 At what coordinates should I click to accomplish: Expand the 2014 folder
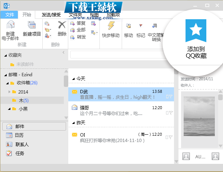[x=9, y=92]
